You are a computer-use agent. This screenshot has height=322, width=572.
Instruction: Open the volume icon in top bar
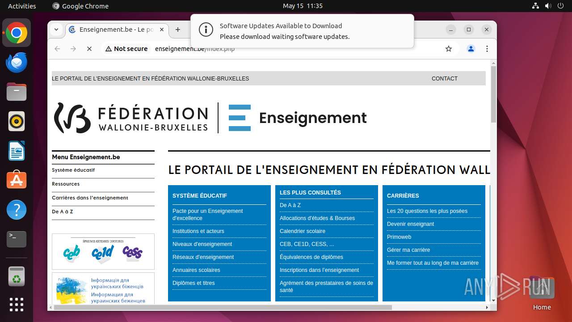(x=548, y=6)
